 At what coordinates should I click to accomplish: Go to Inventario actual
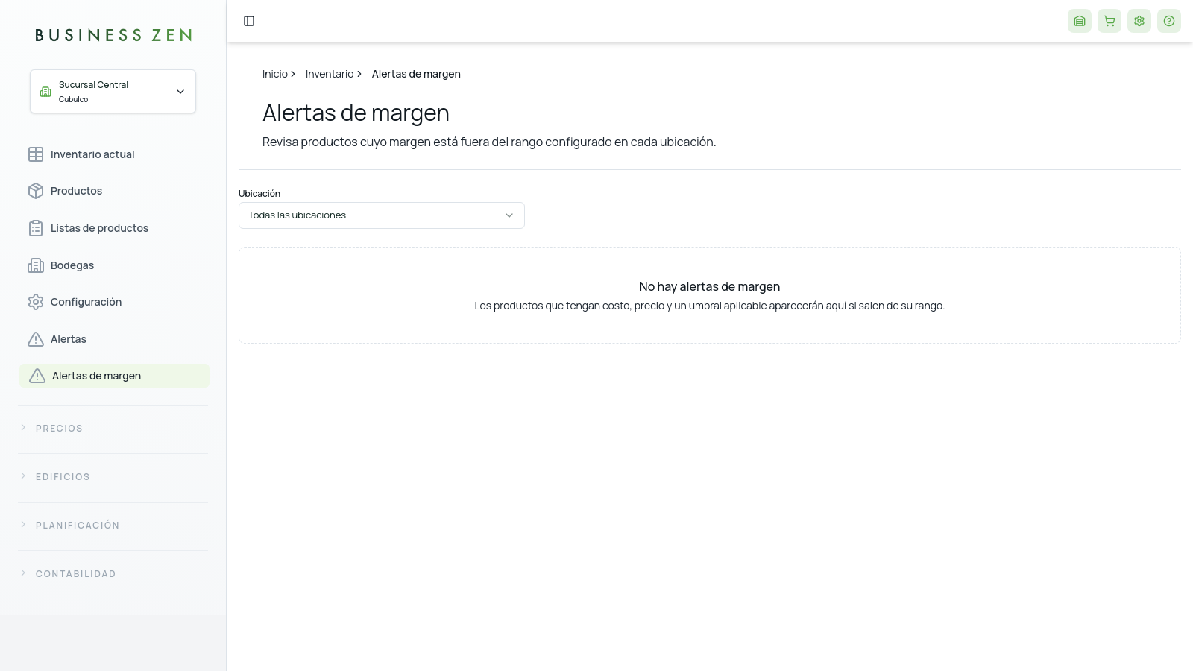point(114,154)
